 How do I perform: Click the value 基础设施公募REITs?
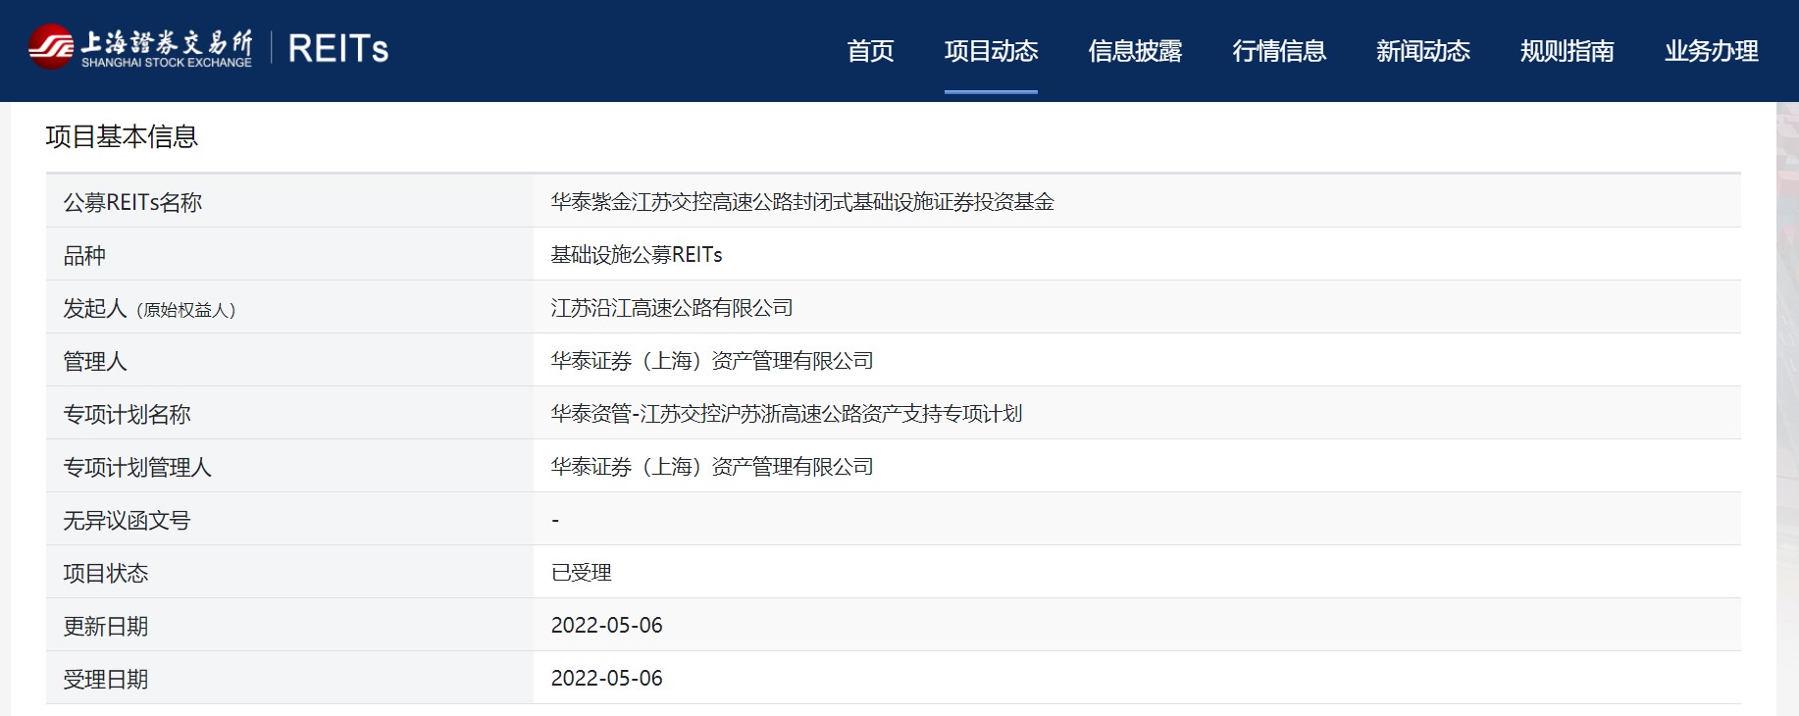(637, 255)
